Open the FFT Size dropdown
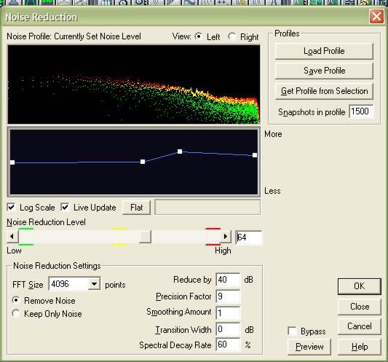 coord(94,284)
